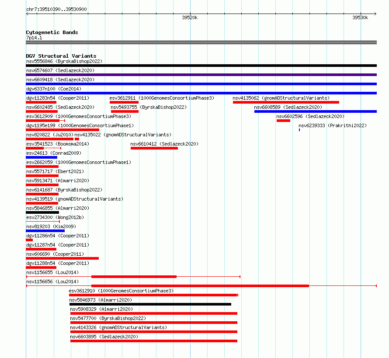
Task: Click dgv11287n54 (Cooper2011) label
Action: [58, 245]
